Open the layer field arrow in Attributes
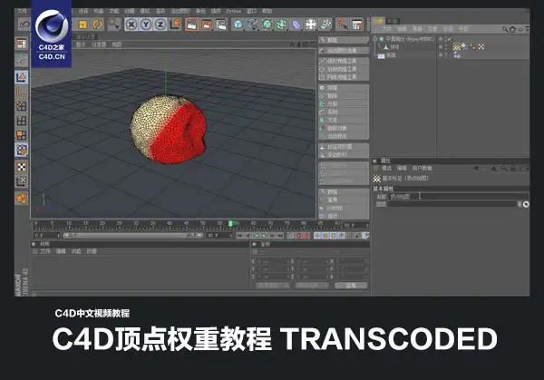 pyautogui.click(x=520, y=204)
